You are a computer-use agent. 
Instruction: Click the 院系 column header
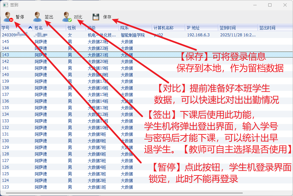(x=135, y=28)
